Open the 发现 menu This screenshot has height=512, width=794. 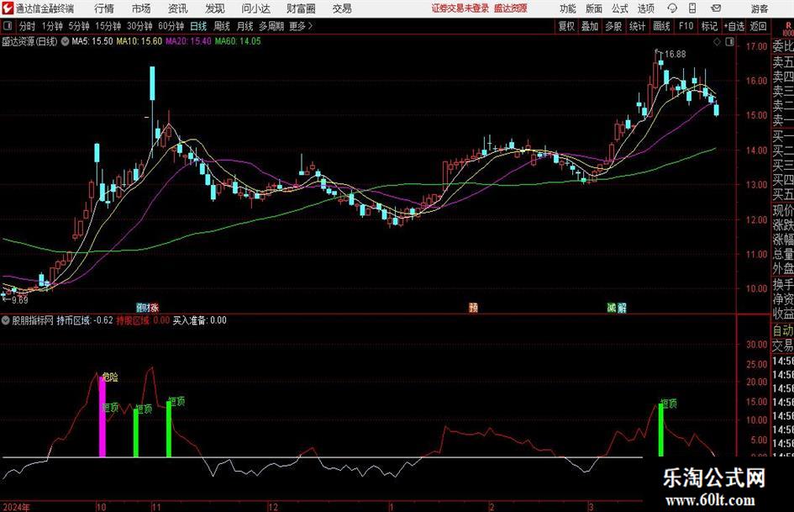[215, 8]
